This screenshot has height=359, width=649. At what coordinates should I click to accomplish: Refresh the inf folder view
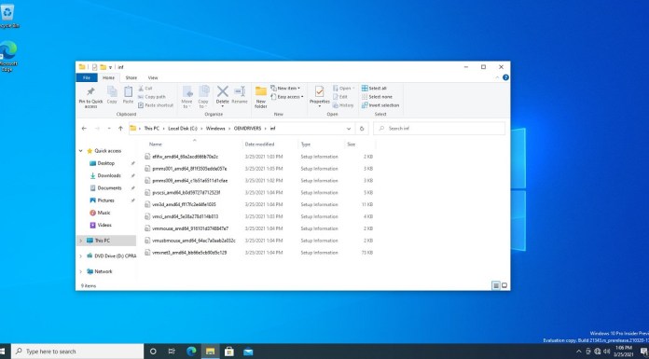(362, 129)
